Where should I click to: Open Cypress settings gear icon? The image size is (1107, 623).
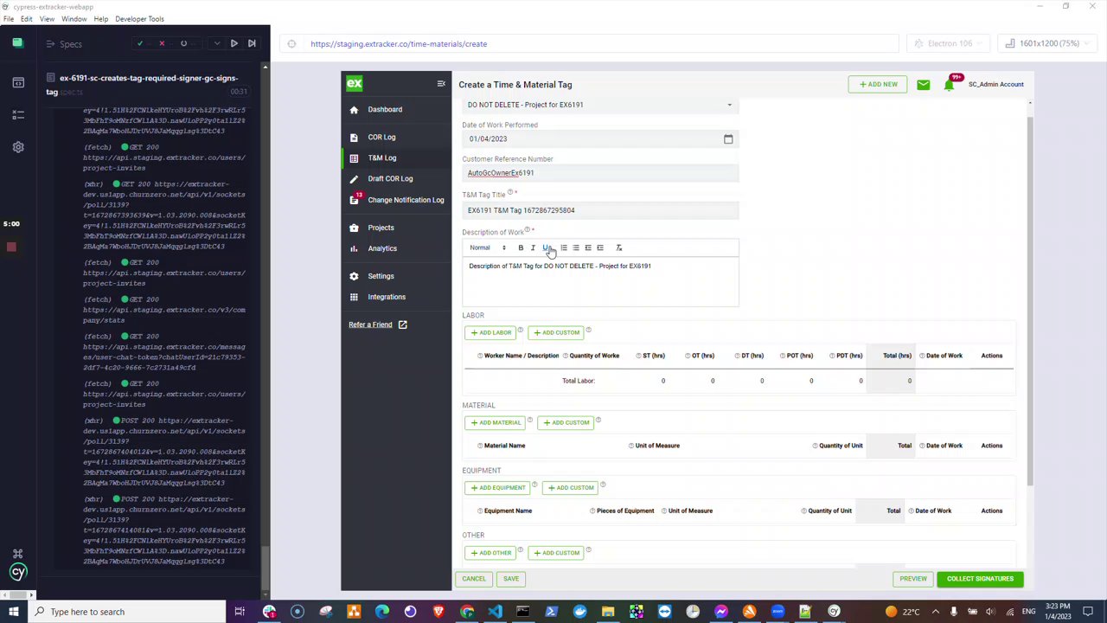pyautogui.click(x=18, y=147)
